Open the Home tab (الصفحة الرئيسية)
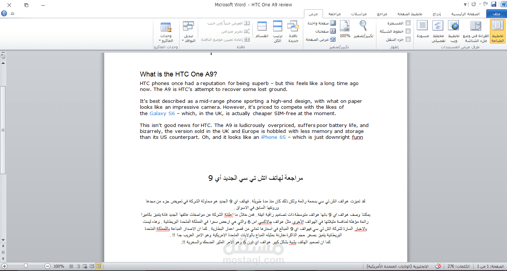Viewport: 507px width, 271px height. pyautogui.click(x=465, y=14)
